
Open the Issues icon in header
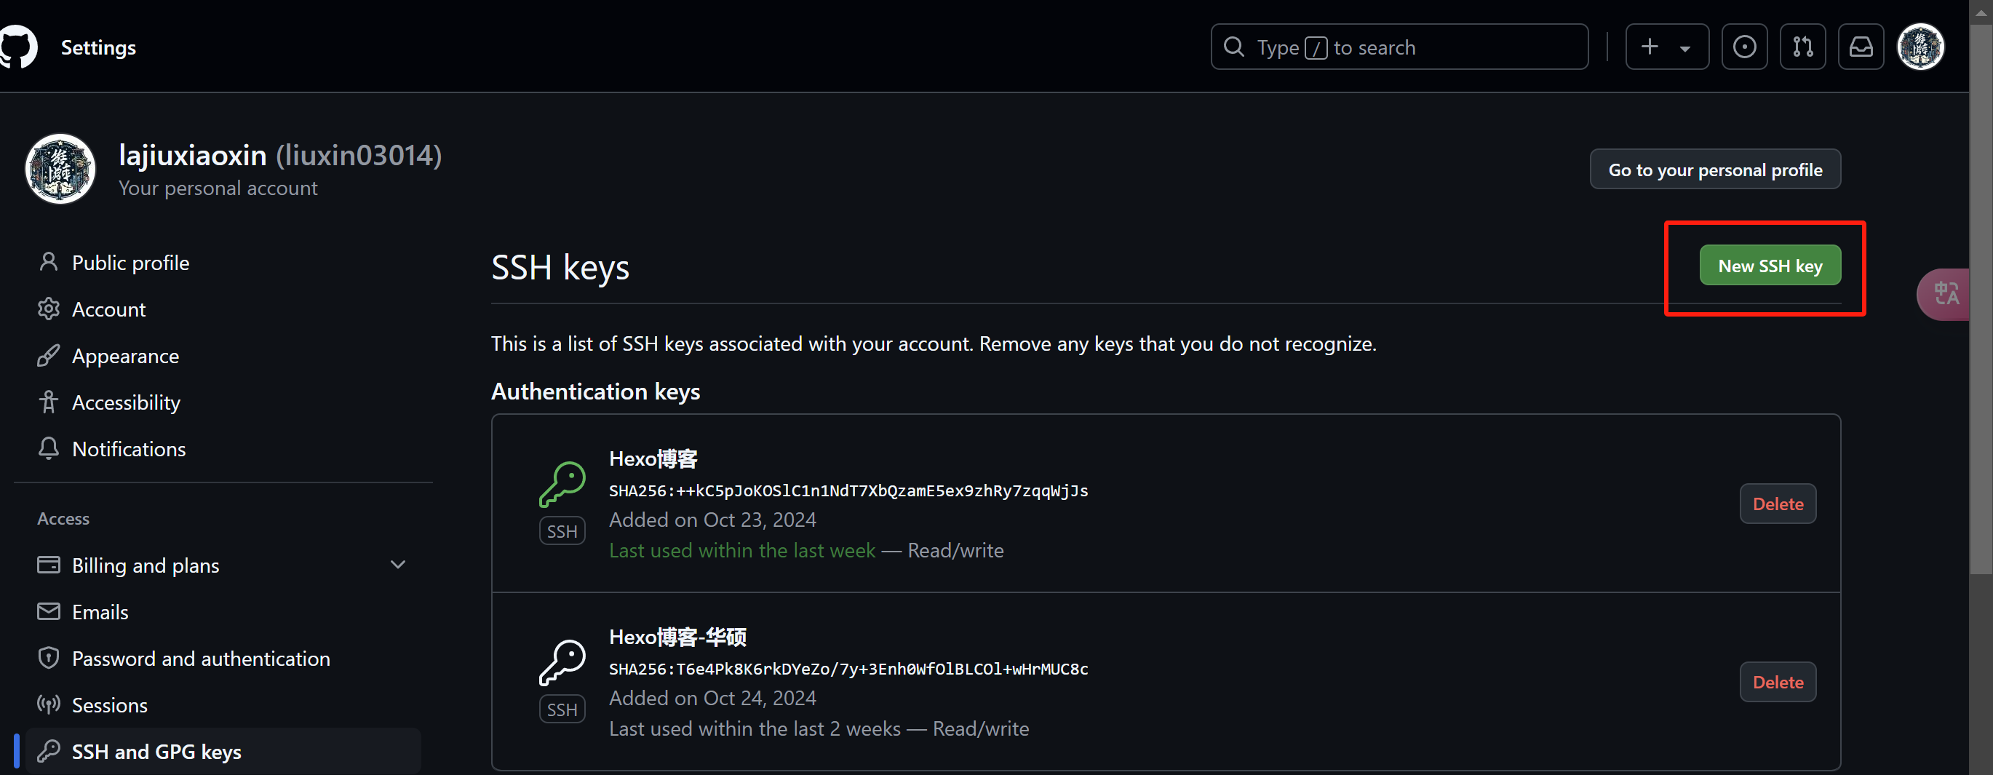coord(1744,47)
